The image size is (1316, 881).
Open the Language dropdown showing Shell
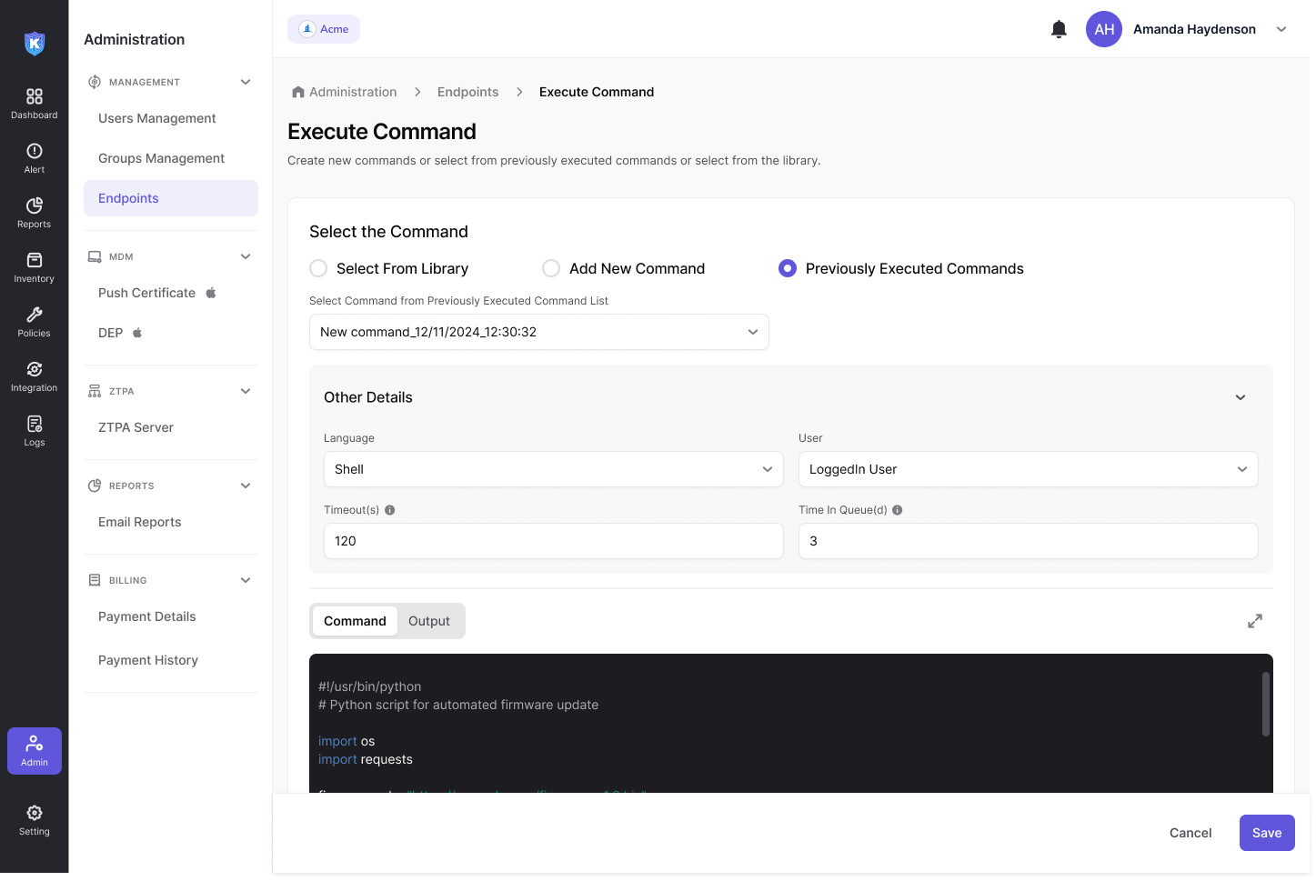pyautogui.click(x=553, y=469)
